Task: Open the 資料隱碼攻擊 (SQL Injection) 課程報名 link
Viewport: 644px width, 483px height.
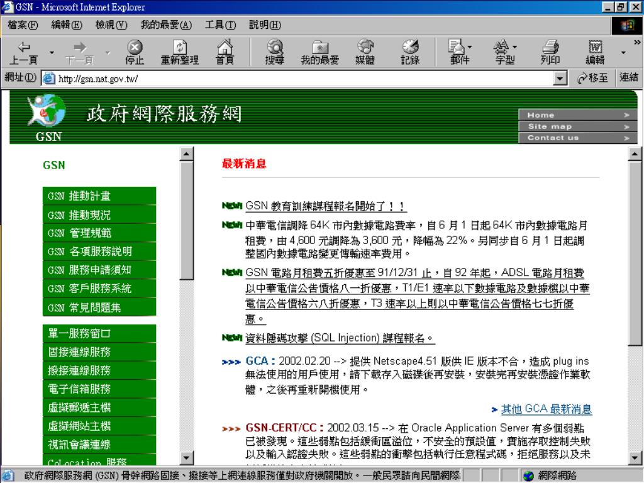Action: click(340, 338)
